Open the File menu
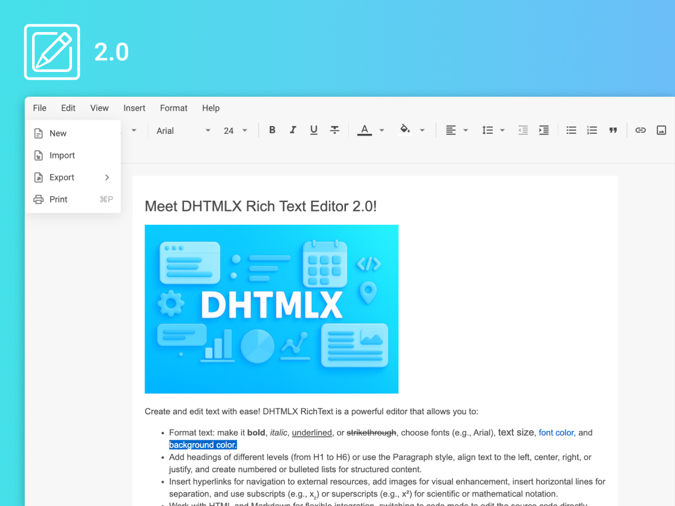675x506 pixels. pos(39,108)
